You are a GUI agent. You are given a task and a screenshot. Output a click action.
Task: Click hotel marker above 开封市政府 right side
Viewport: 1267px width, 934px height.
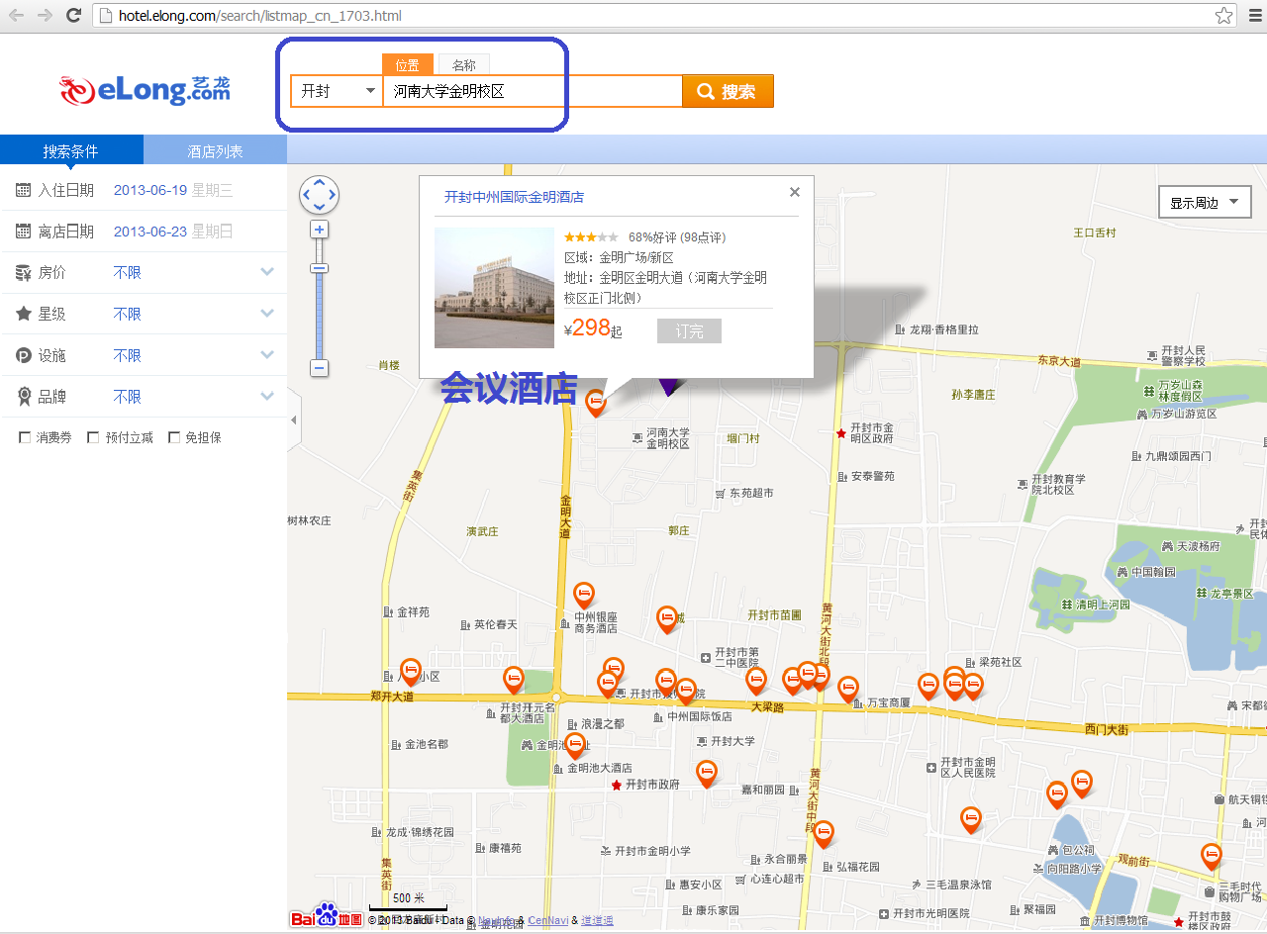[x=706, y=773]
